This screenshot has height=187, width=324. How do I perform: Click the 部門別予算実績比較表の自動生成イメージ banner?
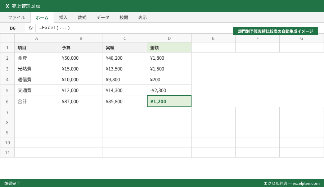click(x=275, y=31)
